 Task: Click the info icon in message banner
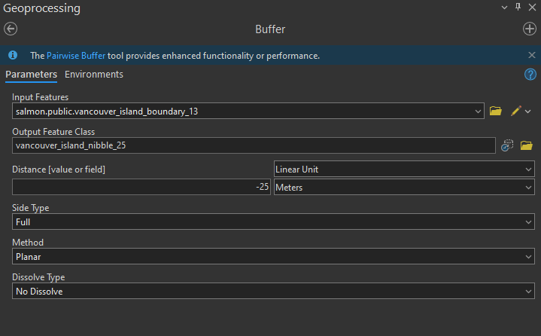click(13, 56)
